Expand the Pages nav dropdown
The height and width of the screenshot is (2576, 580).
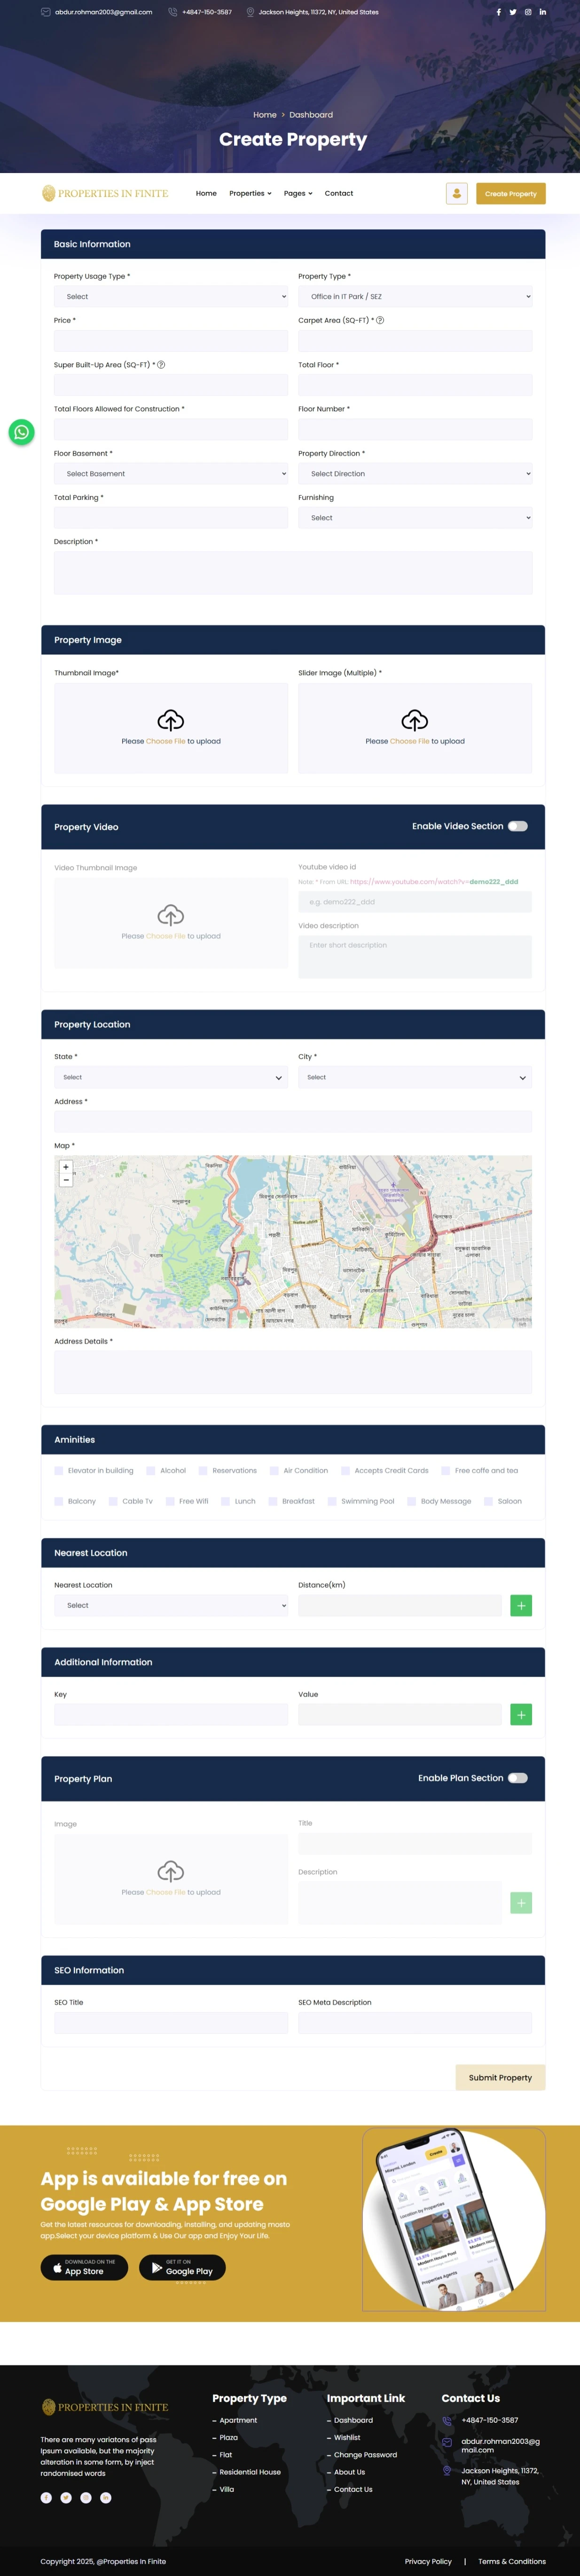(298, 193)
